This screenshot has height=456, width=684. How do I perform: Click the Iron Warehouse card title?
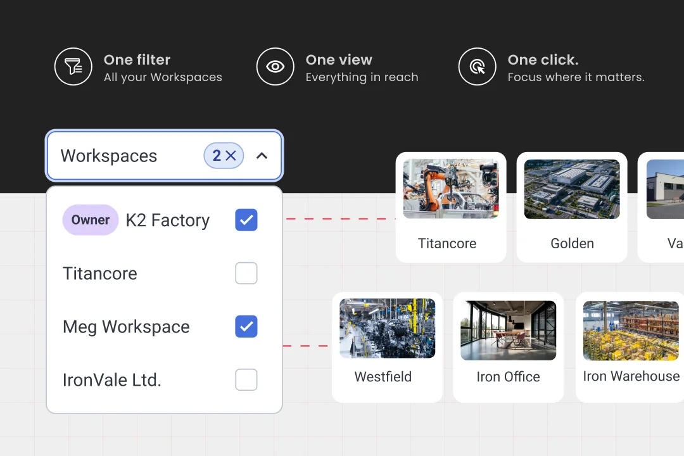pyautogui.click(x=631, y=376)
